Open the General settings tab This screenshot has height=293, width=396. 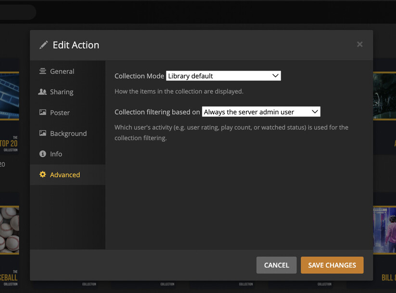click(67, 71)
